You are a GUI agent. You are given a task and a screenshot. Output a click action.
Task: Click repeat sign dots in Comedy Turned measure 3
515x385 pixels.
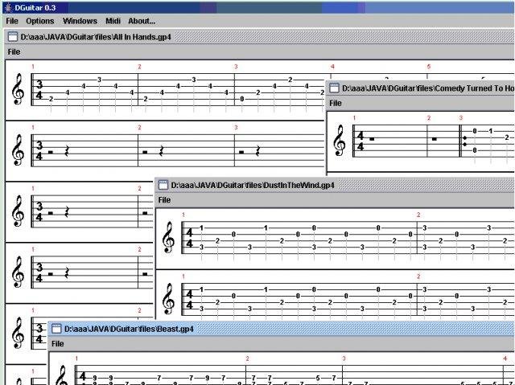[x=465, y=141]
